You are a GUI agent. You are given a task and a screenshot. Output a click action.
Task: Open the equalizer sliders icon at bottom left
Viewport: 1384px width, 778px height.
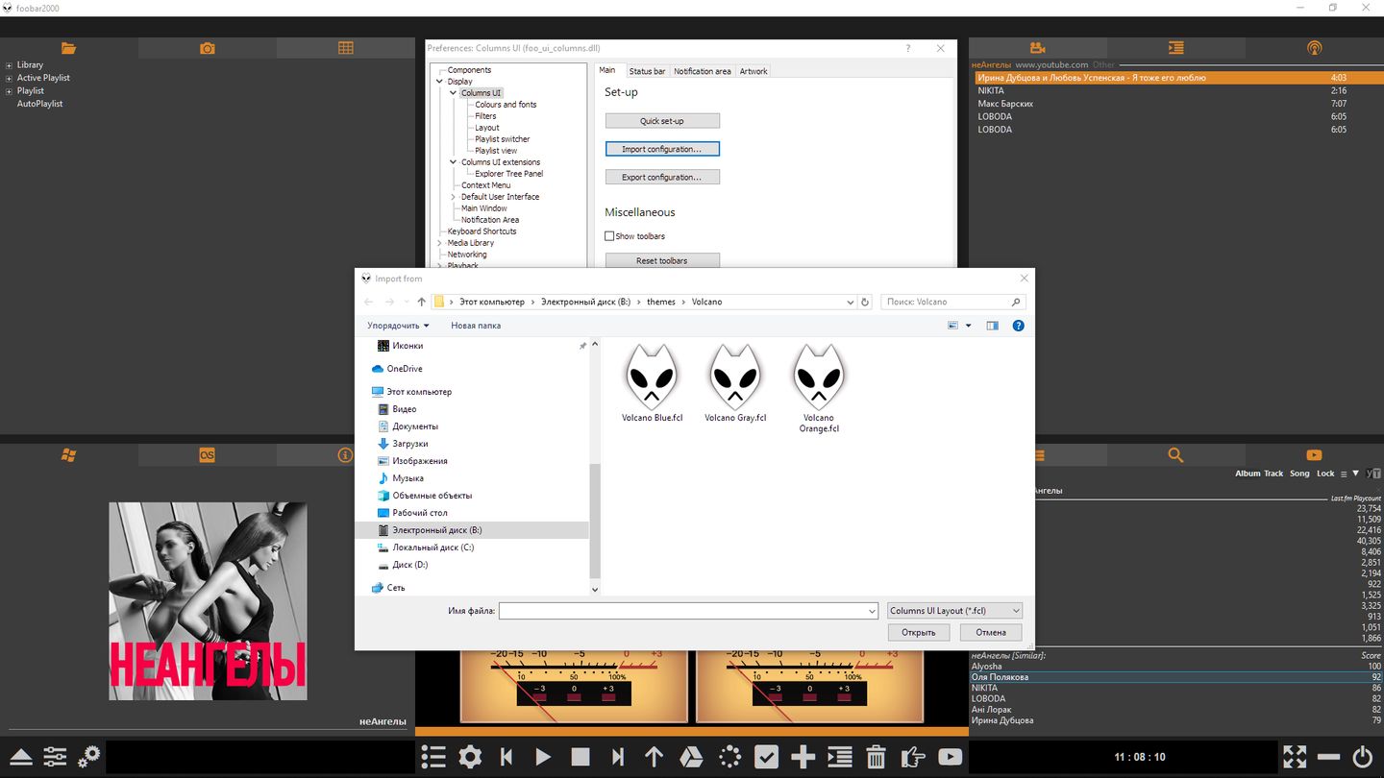tap(55, 757)
